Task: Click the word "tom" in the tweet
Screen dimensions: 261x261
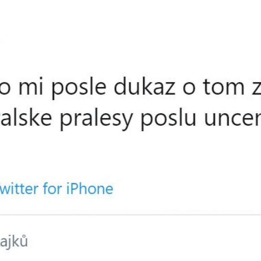Action: [x=224, y=87]
